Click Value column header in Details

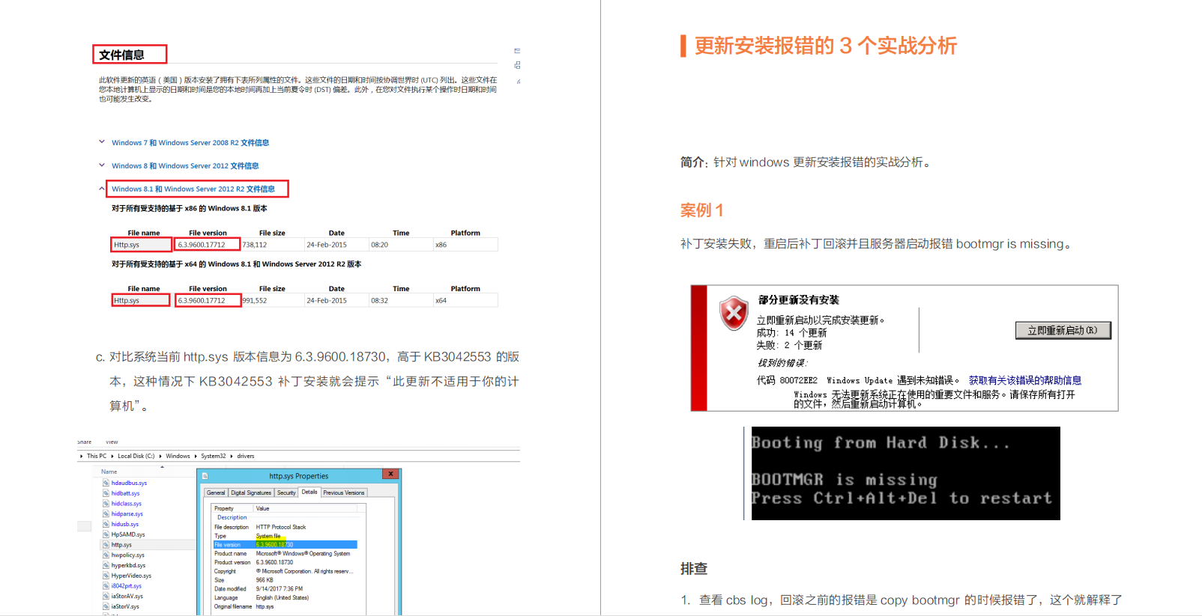306,508
